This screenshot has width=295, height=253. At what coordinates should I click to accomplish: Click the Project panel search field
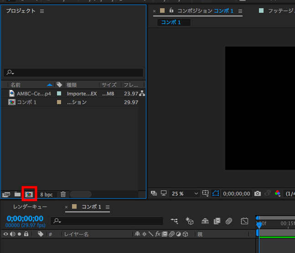point(73,73)
